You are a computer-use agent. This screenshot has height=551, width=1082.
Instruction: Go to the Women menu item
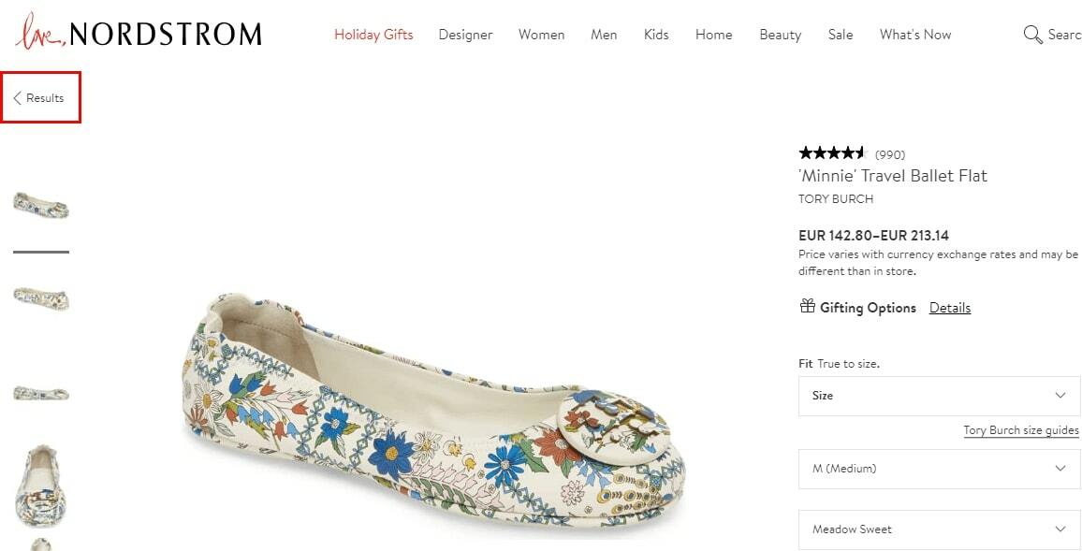[541, 35]
